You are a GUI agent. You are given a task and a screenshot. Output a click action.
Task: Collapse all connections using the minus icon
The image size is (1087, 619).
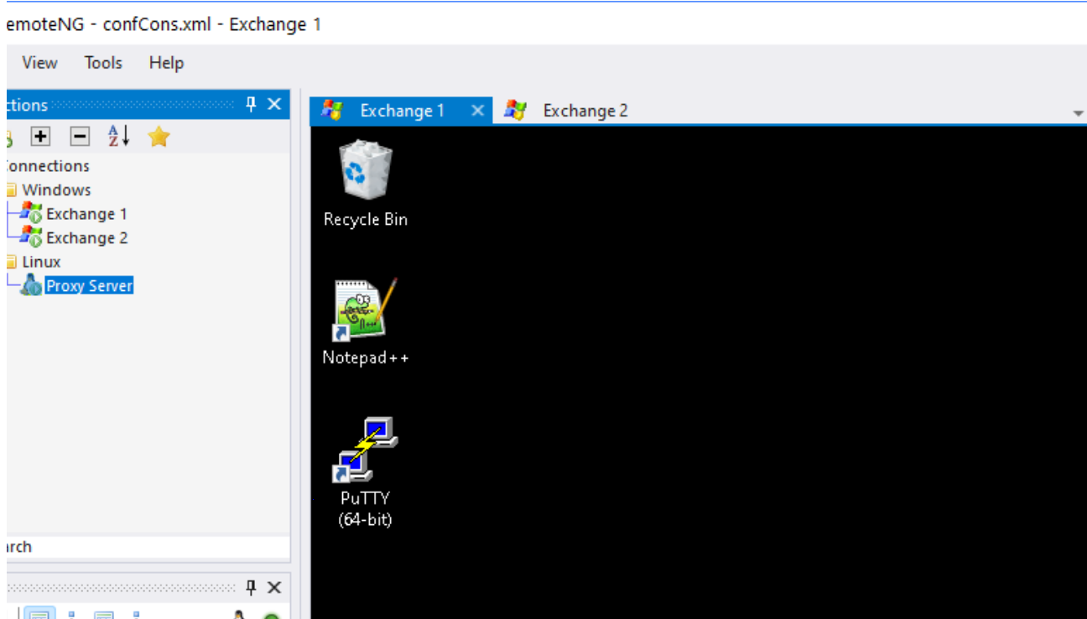coord(79,136)
